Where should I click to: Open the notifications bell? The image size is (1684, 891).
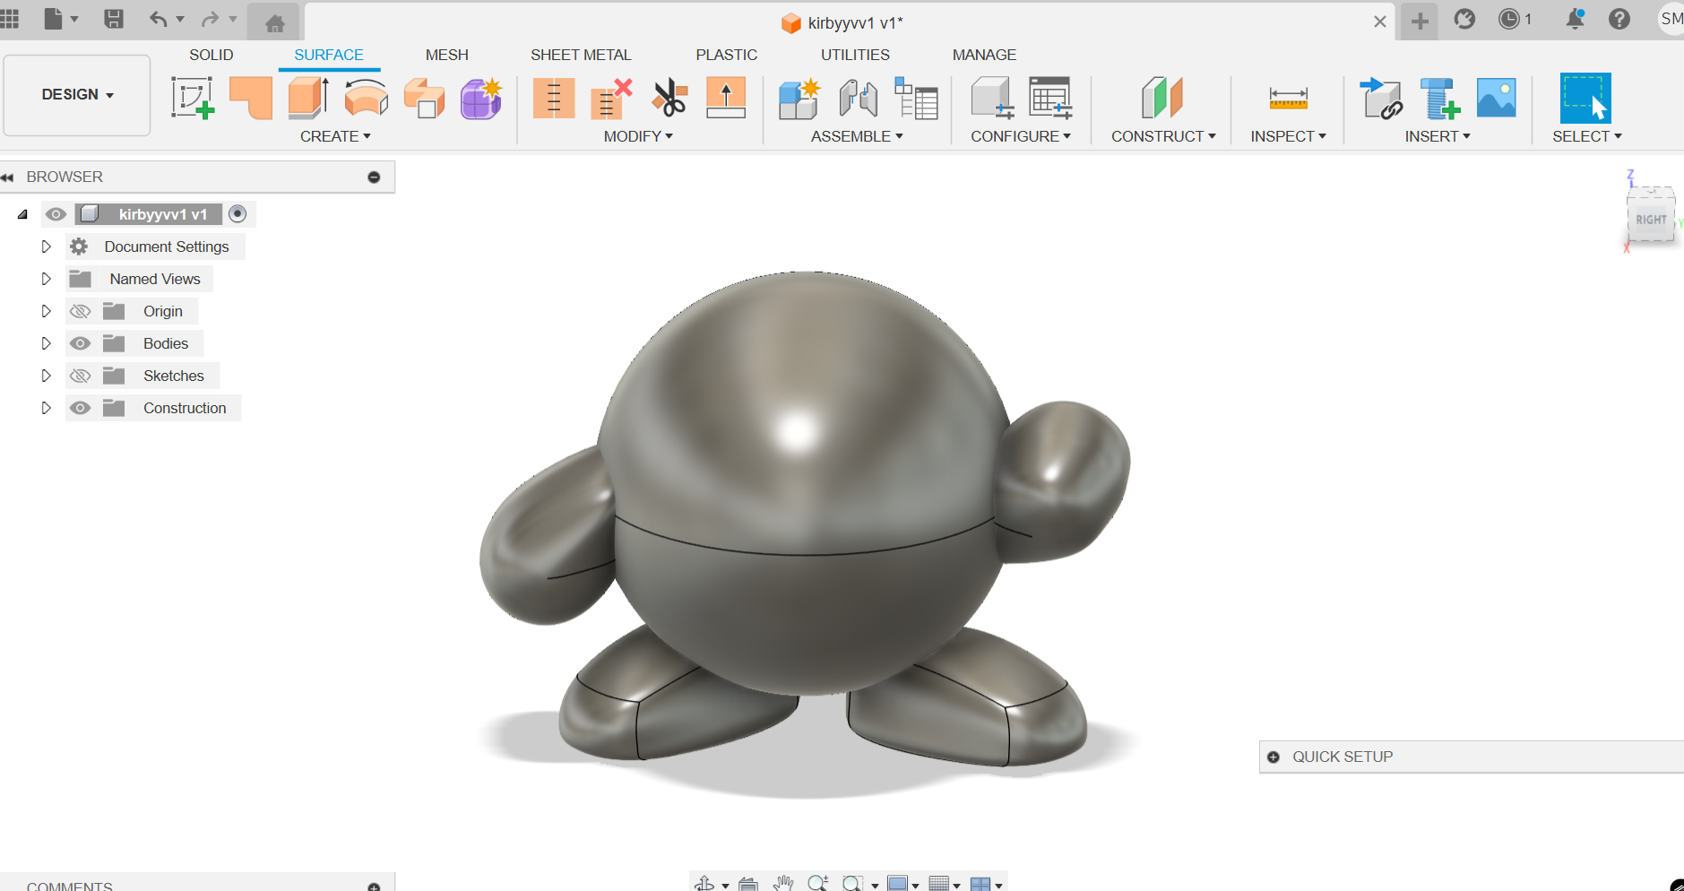[x=1575, y=19]
